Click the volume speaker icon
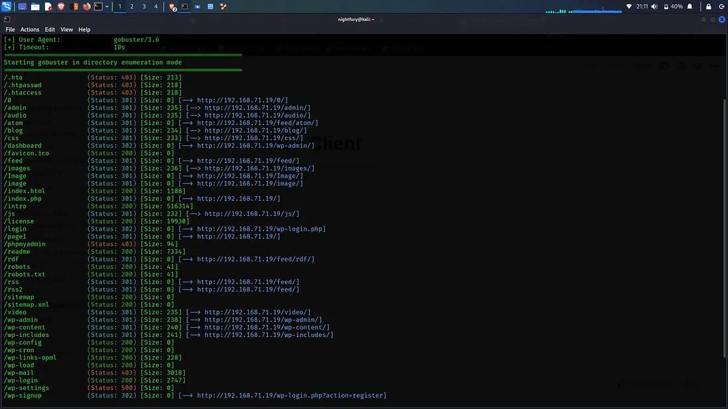The image size is (728, 409). click(655, 7)
